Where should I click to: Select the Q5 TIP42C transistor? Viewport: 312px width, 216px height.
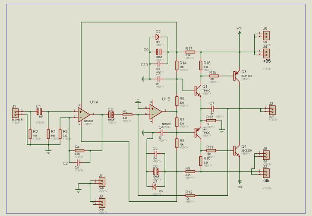tap(197, 132)
